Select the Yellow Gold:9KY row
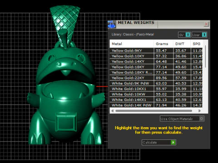This screenshot has width=218, height=163. tap(156, 51)
